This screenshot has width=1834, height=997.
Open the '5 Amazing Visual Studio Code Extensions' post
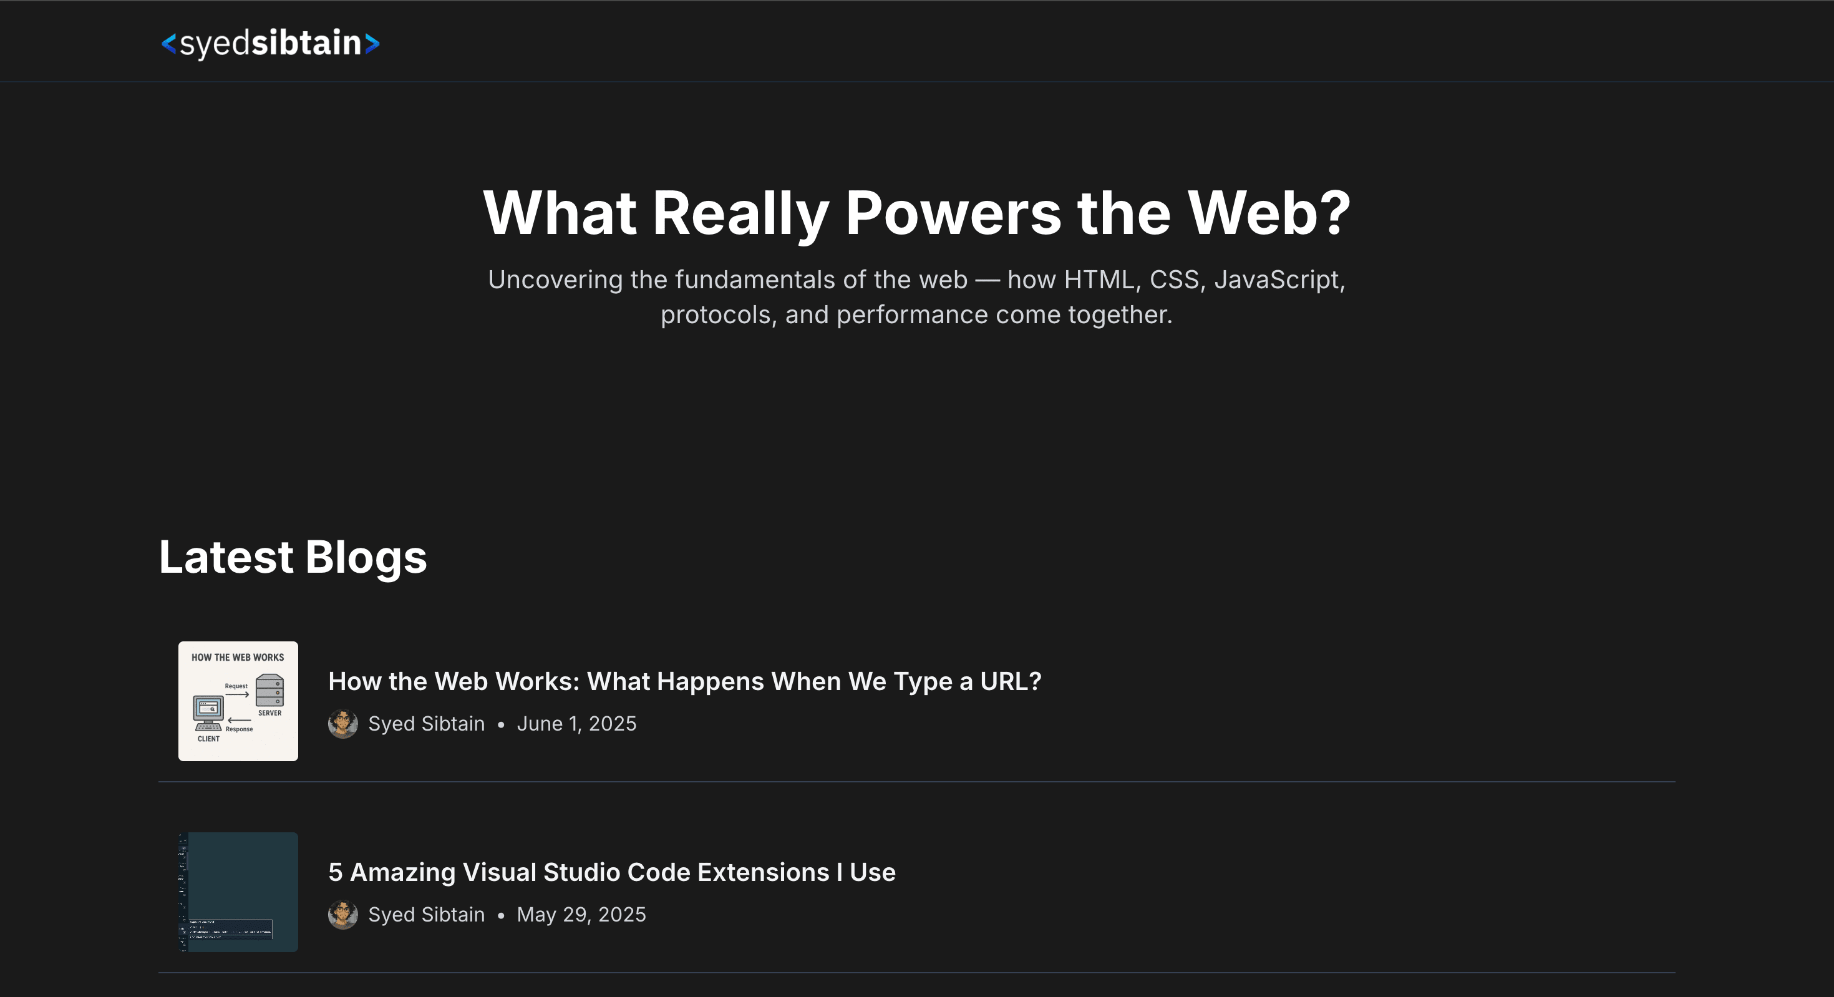pyautogui.click(x=611, y=872)
